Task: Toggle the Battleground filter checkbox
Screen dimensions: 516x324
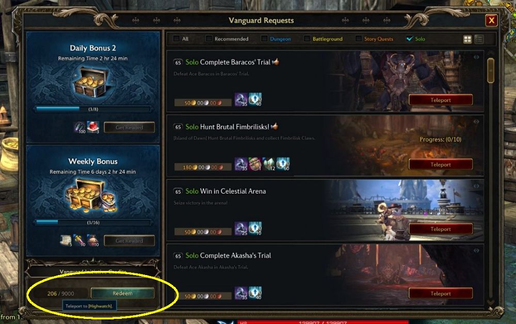Action: coord(307,39)
